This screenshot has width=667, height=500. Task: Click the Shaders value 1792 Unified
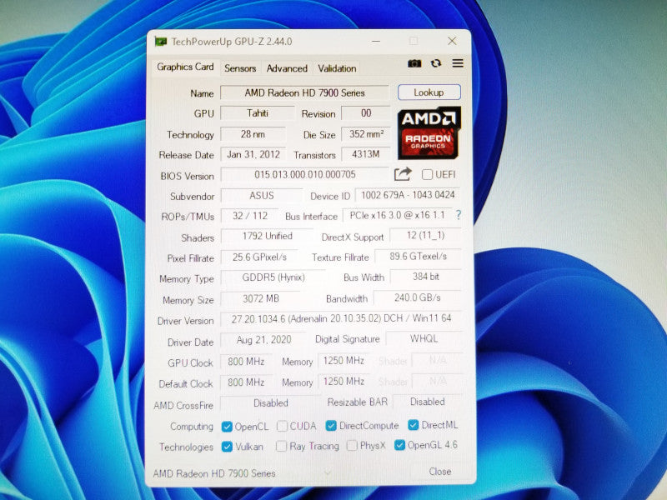click(267, 236)
